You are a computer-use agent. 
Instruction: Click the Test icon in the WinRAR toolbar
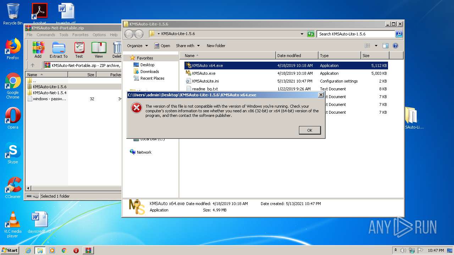pos(79,50)
